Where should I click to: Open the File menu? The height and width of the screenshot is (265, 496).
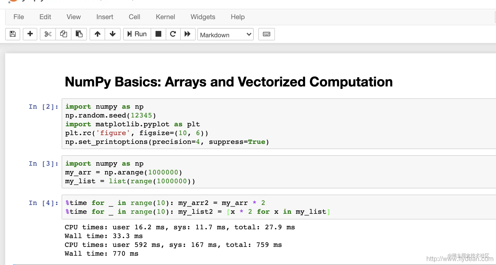tap(19, 17)
